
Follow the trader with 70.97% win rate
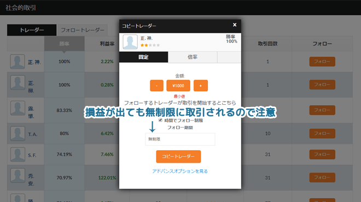coord(322,177)
